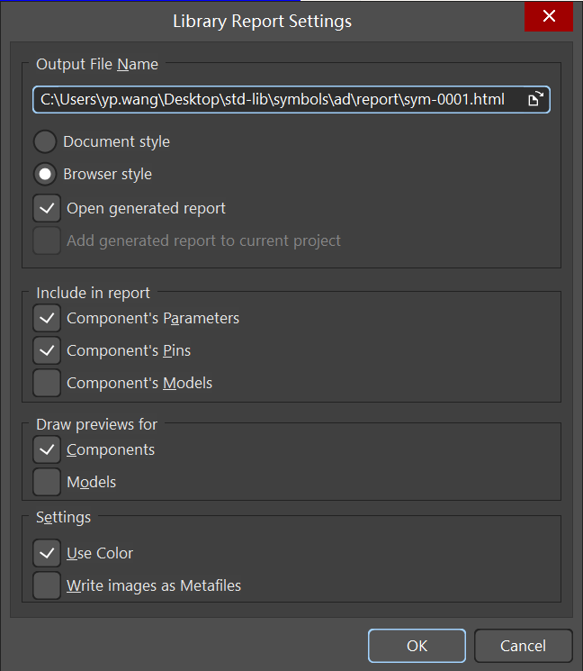Click the Draw previews for group label
Image resolution: width=583 pixels, height=671 pixels.
pyautogui.click(x=96, y=424)
